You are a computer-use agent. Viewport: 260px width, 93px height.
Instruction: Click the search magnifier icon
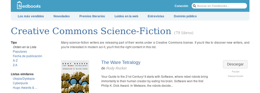194,6
